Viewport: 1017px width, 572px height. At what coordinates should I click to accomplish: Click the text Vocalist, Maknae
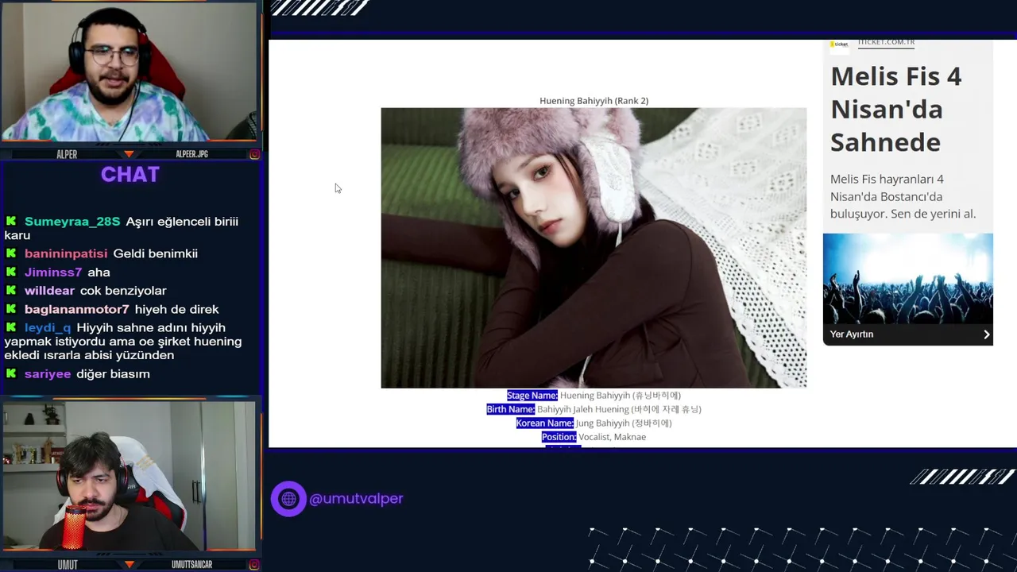pyautogui.click(x=613, y=437)
